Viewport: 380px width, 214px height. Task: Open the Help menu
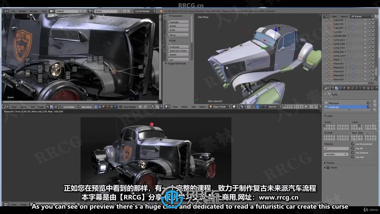tap(44, 11)
